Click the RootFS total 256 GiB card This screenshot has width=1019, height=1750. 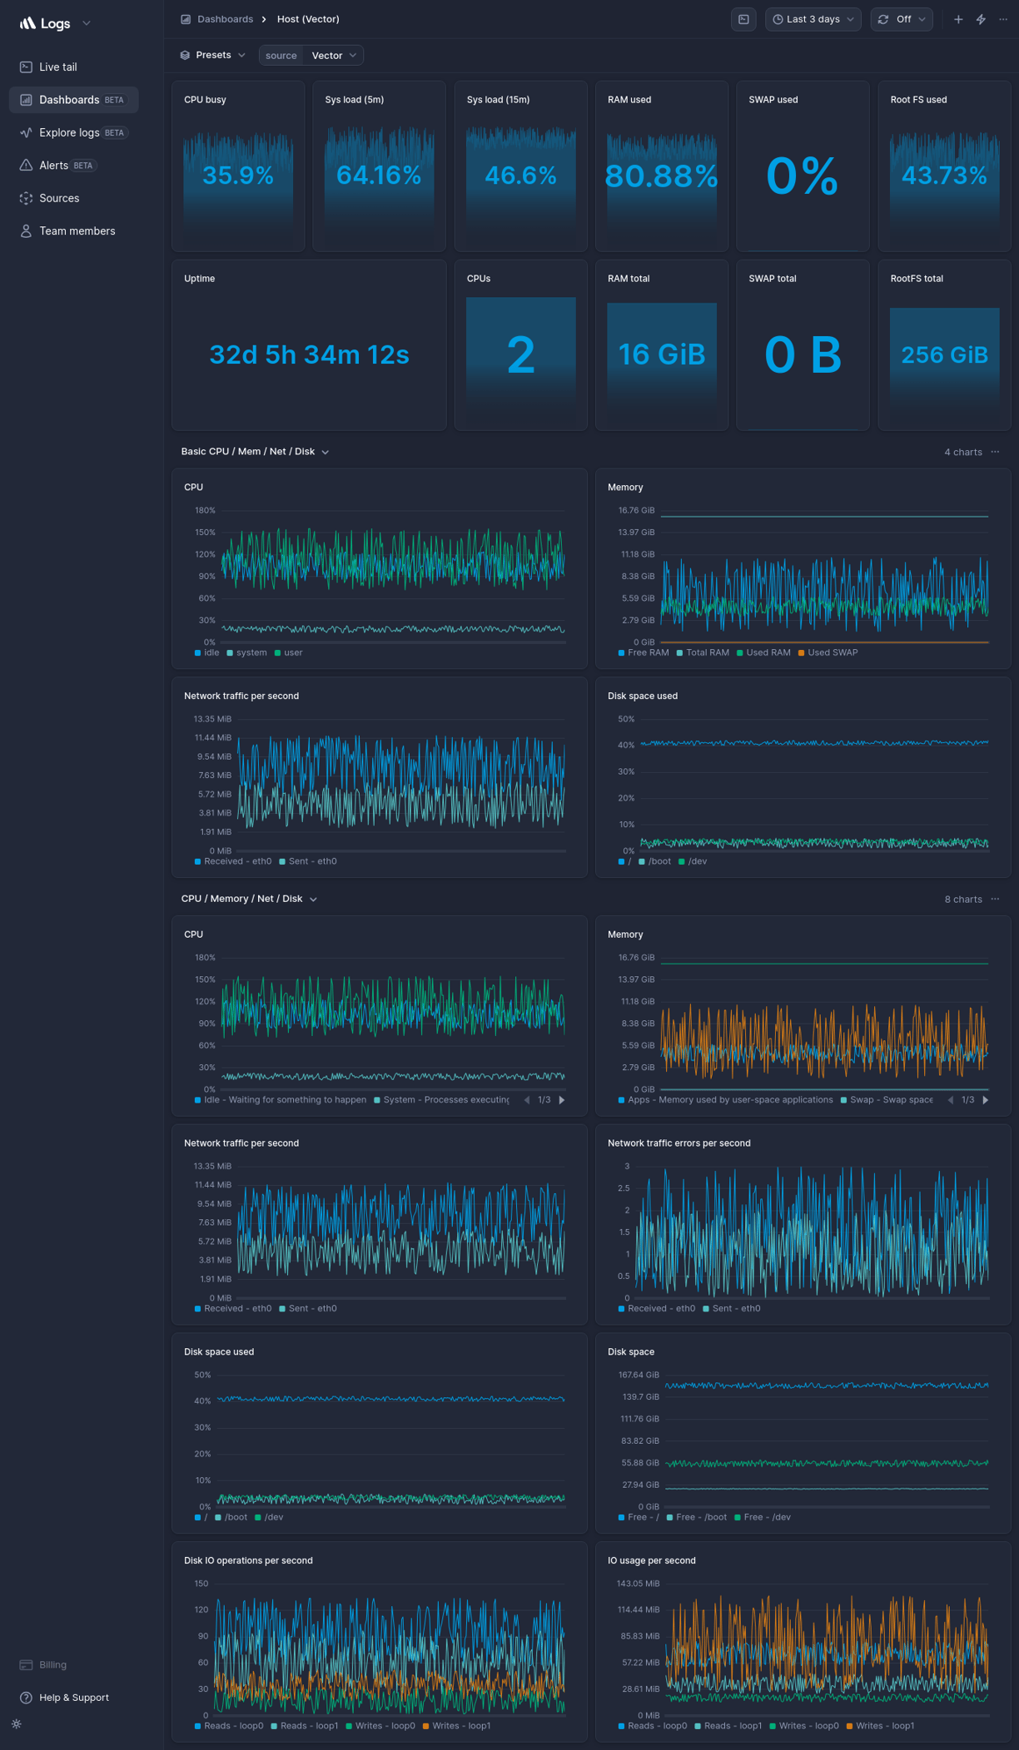[944, 345]
